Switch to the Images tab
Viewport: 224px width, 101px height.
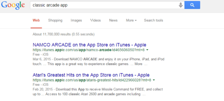pos(76,20)
